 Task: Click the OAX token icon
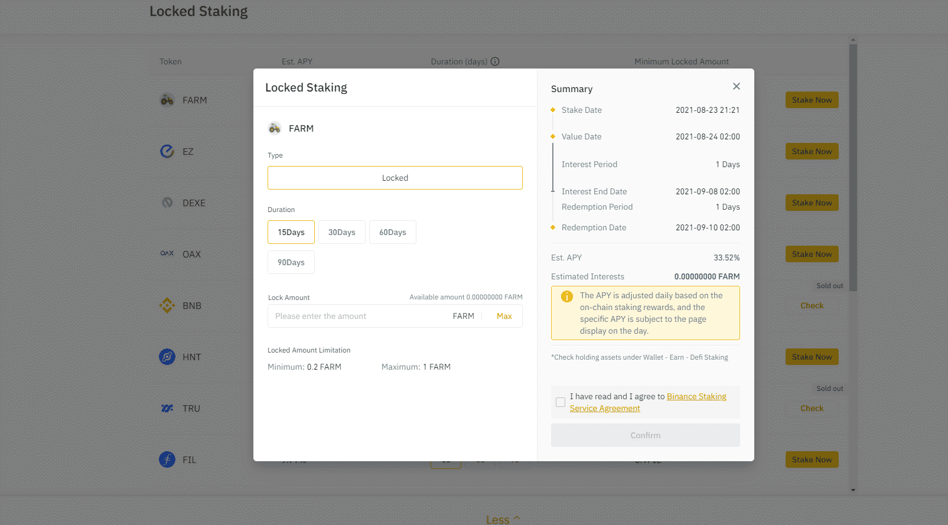[x=167, y=254]
